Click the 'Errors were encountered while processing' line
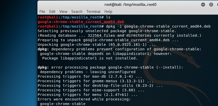The image size is (218, 106). click(84, 99)
